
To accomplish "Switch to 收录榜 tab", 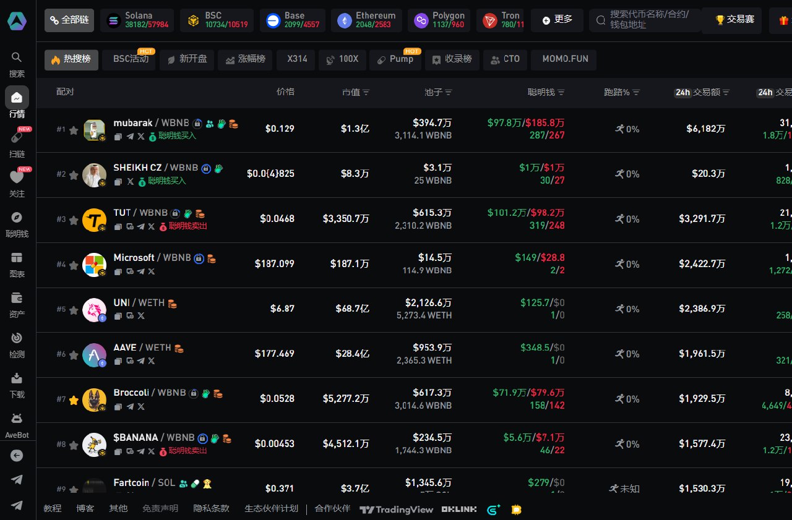I will click(x=452, y=60).
